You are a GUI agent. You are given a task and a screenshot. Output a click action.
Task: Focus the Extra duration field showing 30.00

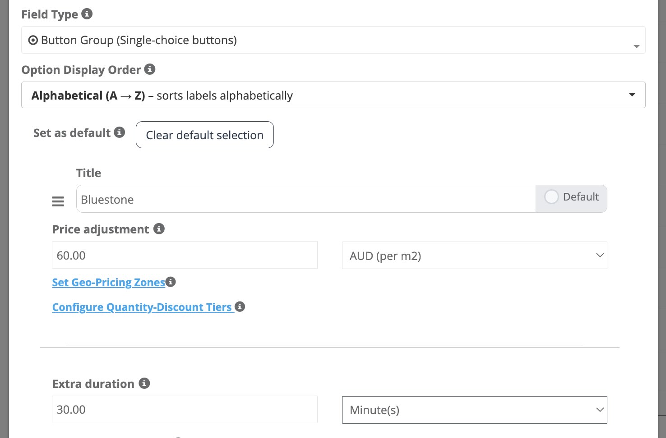tap(185, 410)
